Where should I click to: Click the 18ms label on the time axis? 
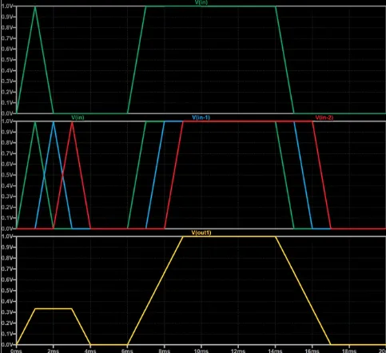349,351
